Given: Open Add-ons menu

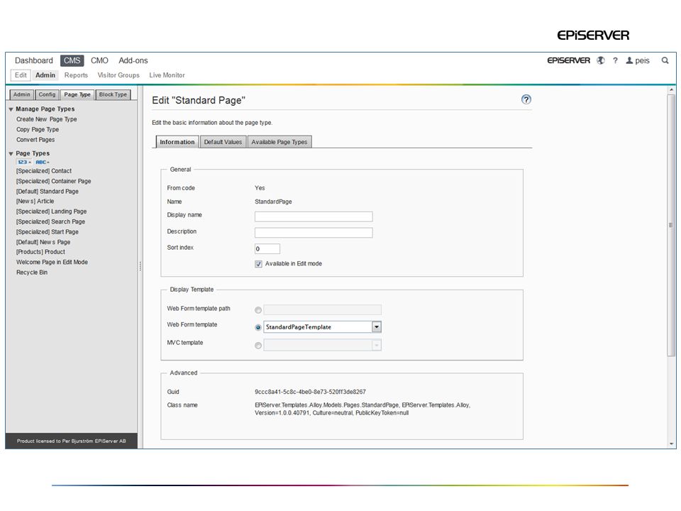Looking at the screenshot, I should pos(133,60).
